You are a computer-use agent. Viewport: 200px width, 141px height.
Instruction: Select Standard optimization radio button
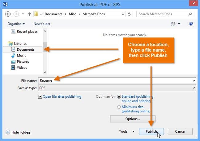(119, 97)
